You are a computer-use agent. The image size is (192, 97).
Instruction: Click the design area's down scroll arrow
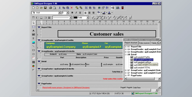(159, 88)
